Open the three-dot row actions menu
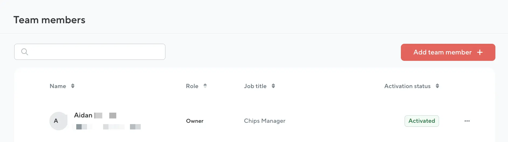This screenshot has width=508, height=142. click(x=467, y=121)
